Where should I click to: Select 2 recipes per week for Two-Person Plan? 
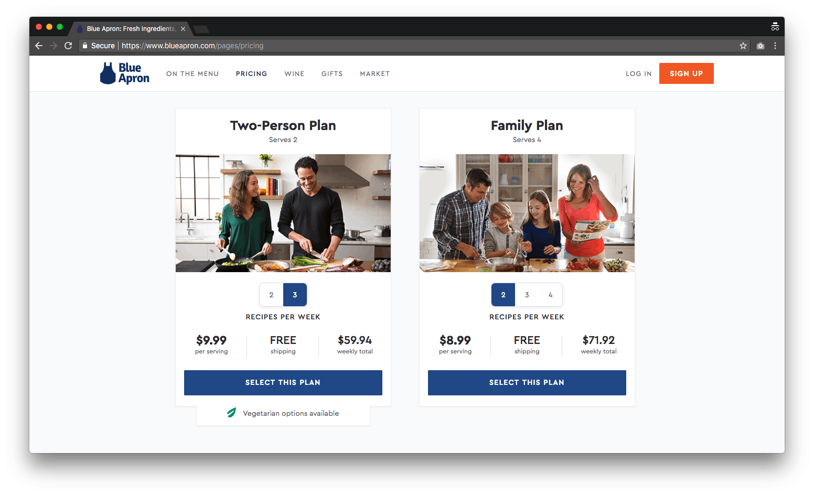pyautogui.click(x=271, y=295)
